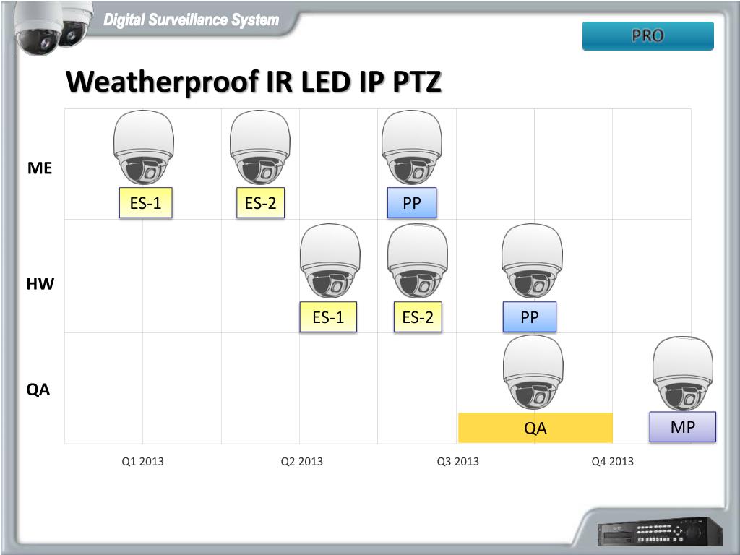The image size is (740, 555).
Task: Click the ME row PP blue box
Action: pyautogui.click(x=412, y=203)
